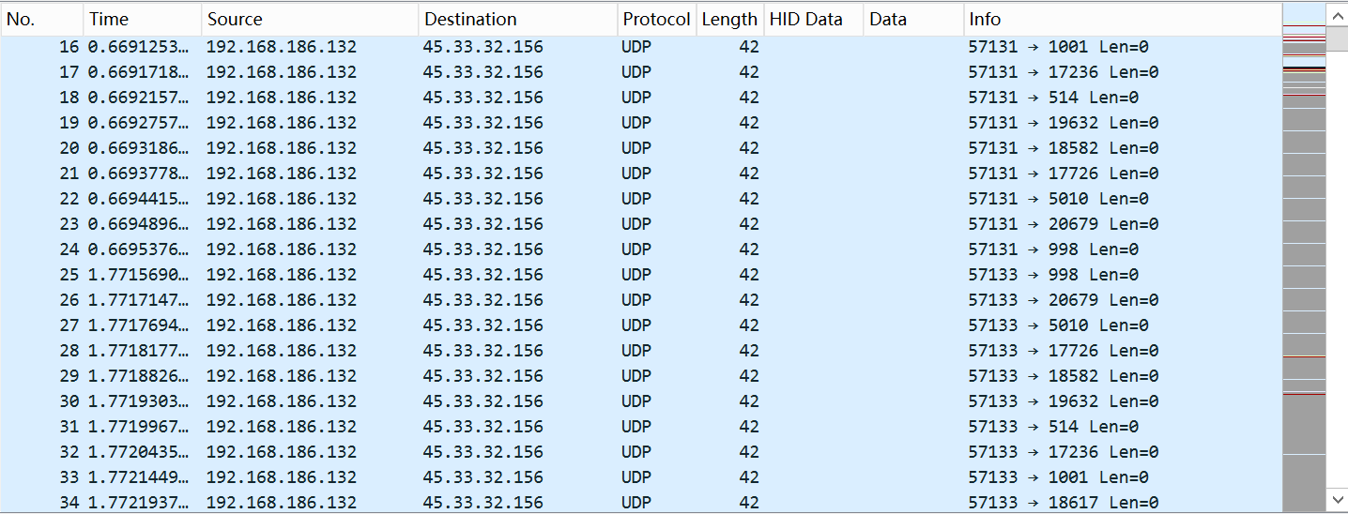
Task: Click the Info column header
Action: pos(1122,19)
